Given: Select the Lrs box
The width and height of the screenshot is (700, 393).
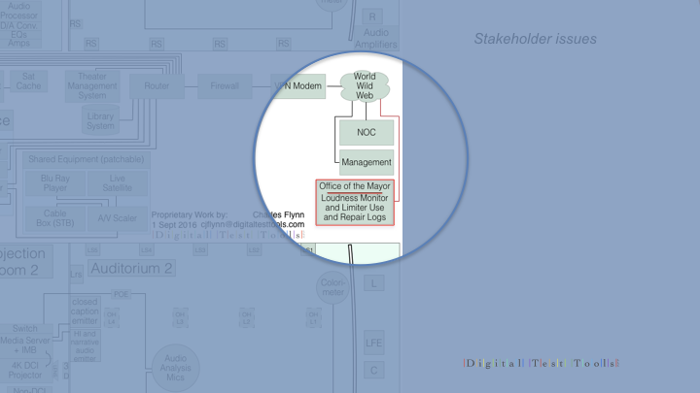Looking at the screenshot, I should point(77,274).
